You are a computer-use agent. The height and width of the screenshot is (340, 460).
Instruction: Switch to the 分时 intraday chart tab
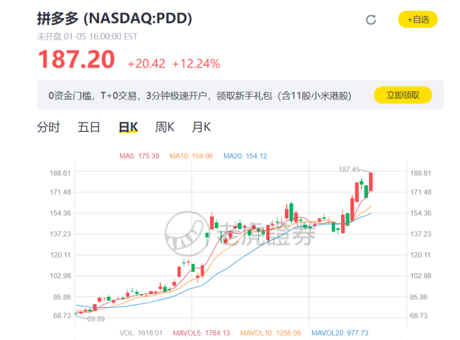pos(48,127)
